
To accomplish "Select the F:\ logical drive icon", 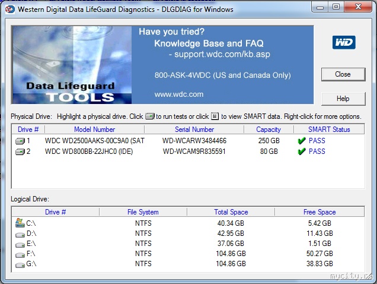I will pyautogui.click(x=20, y=255).
